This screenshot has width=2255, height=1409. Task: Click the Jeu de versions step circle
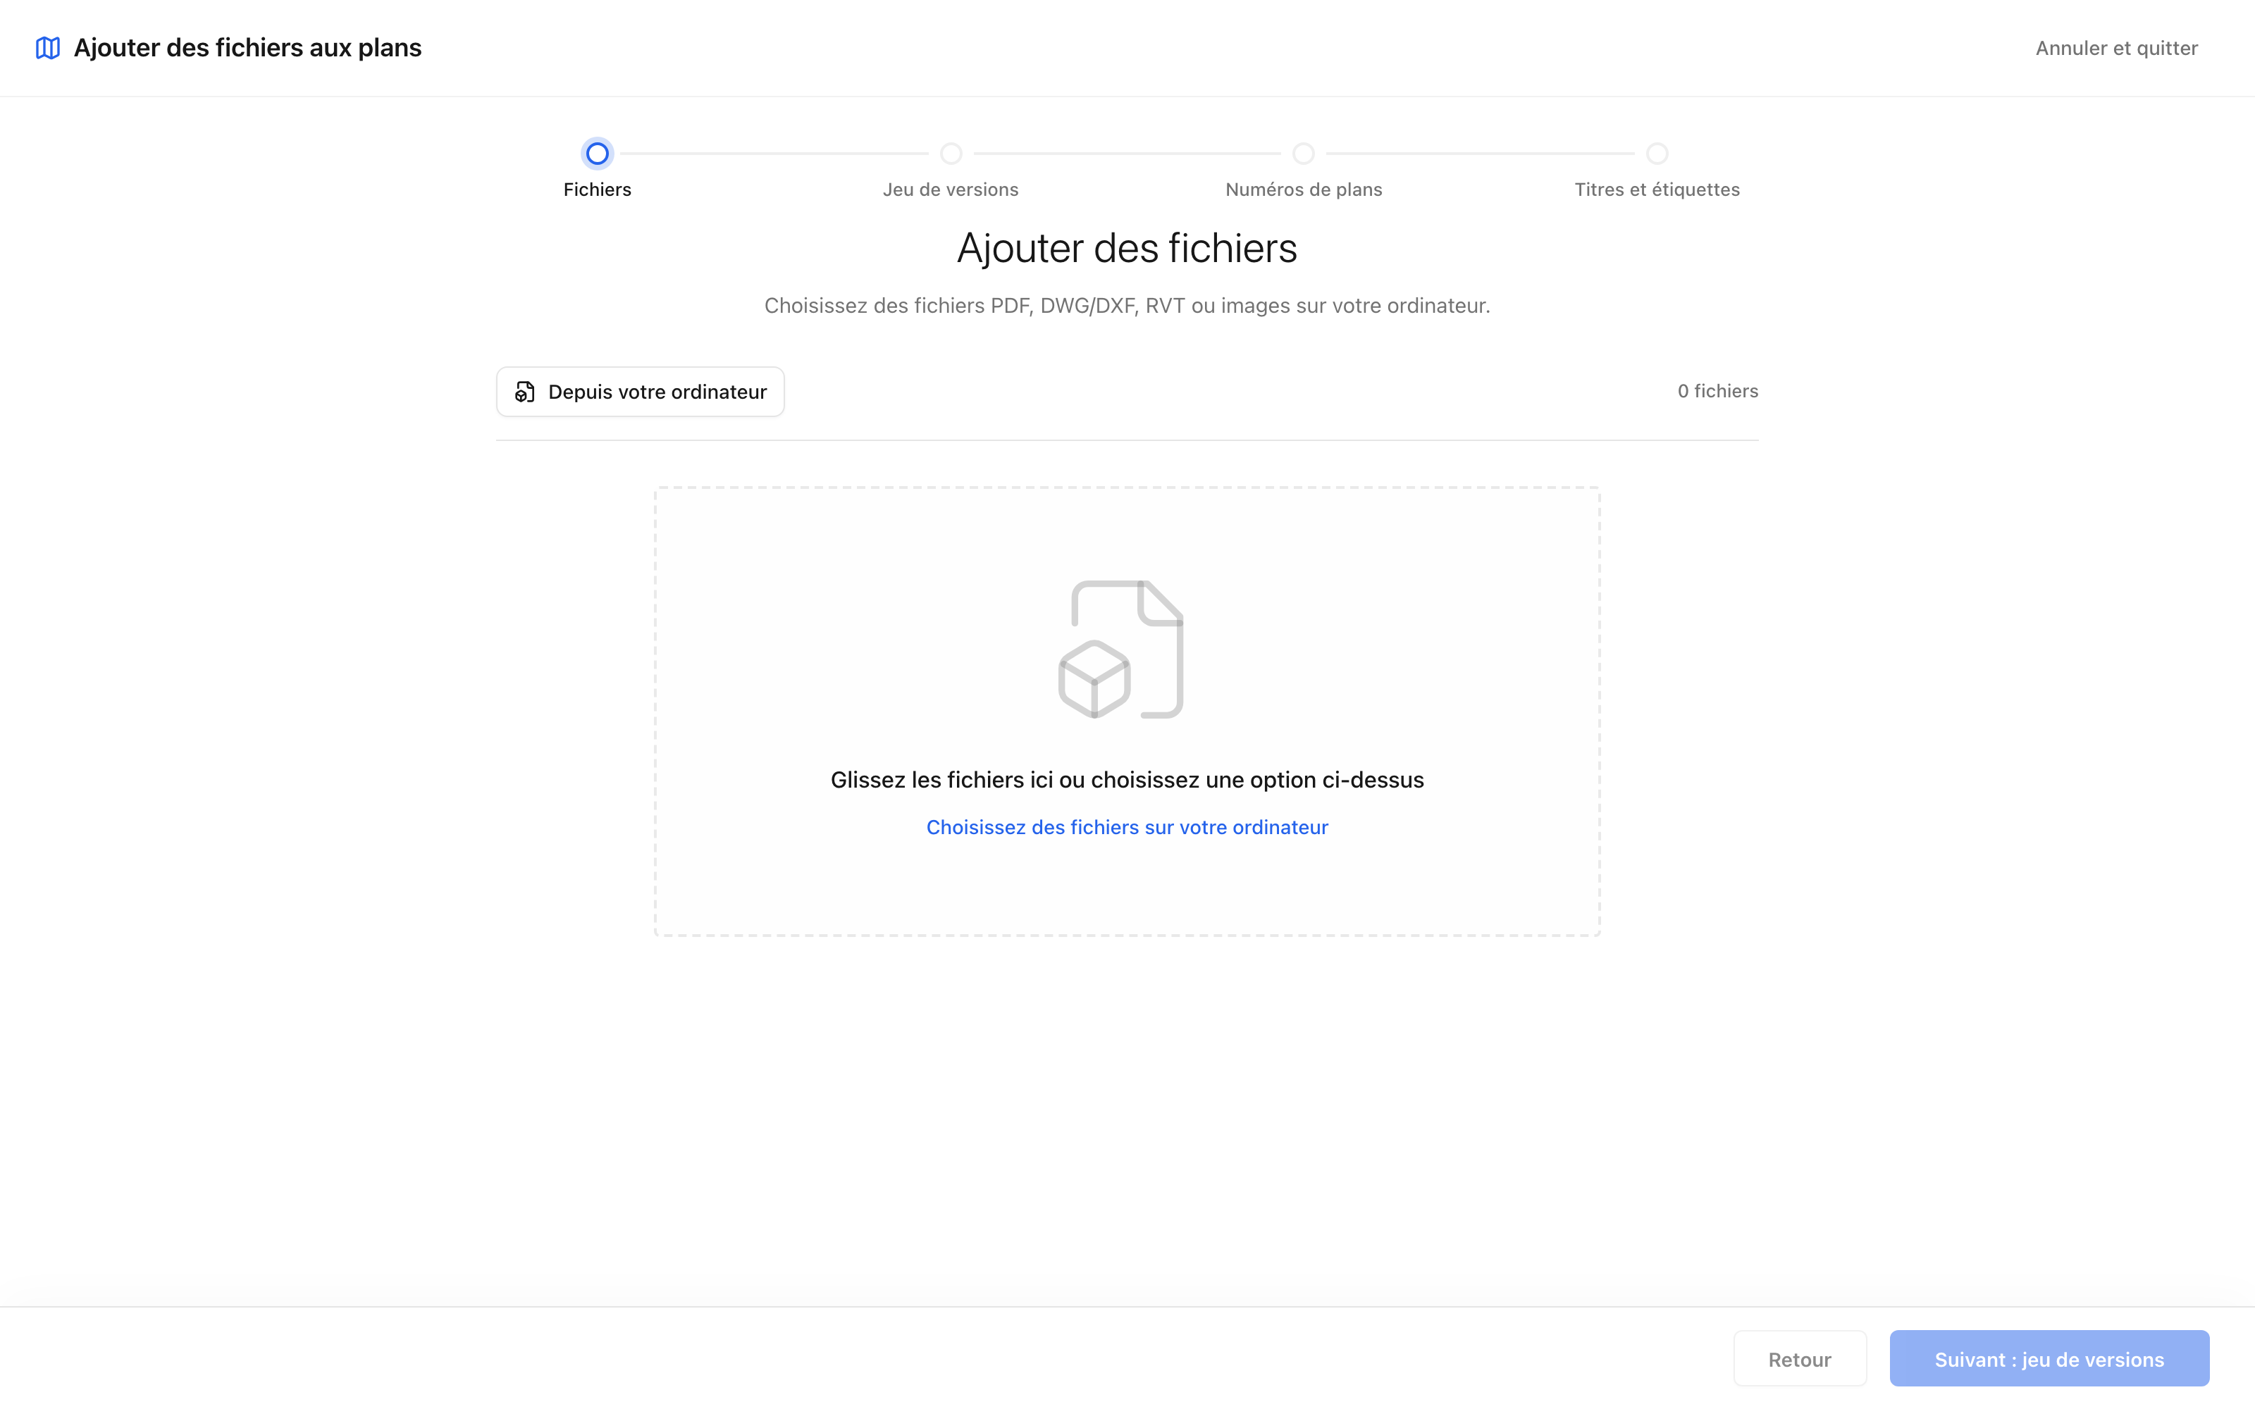(951, 153)
